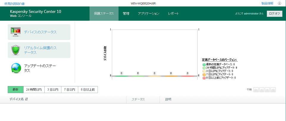286x121 pixels.
Task: Click the デバイスの数 chart axis label
Action: [105, 53]
